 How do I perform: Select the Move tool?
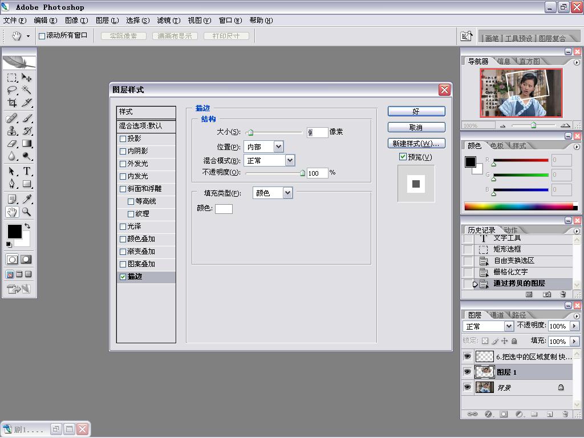tap(26, 78)
